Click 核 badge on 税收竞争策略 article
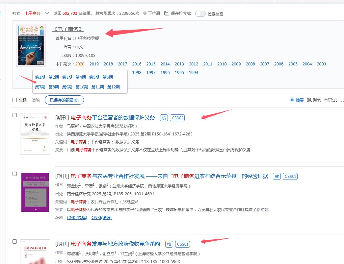 click(169, 244)
